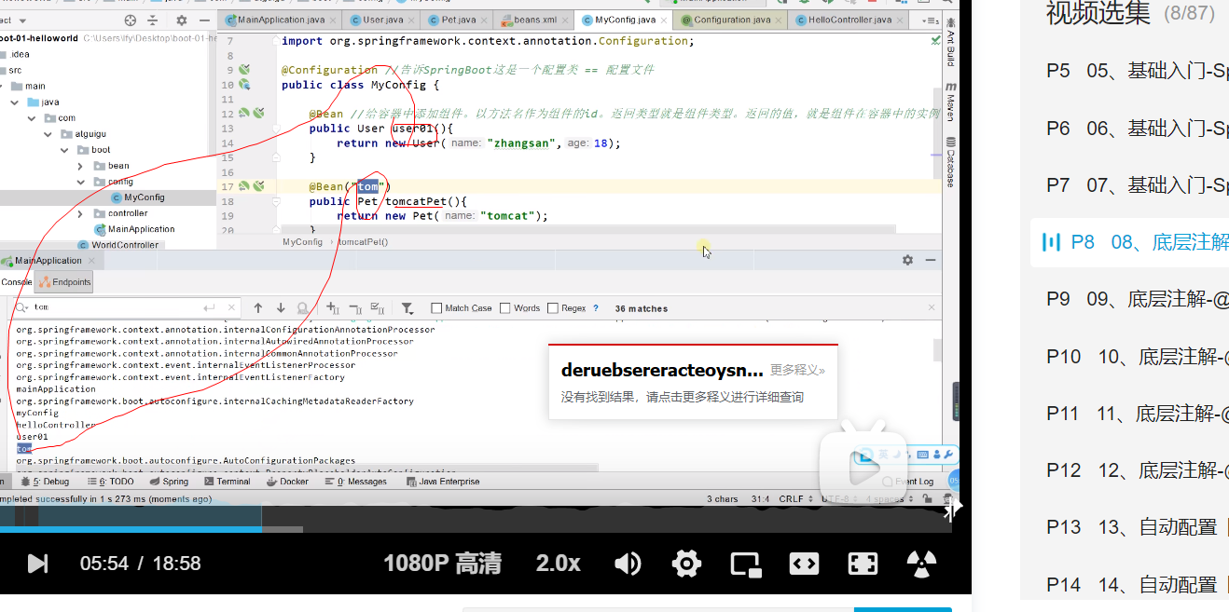Click the add selection for next occurrence icon
The height and width of the screenshot is (612, 1229).
click(333, 307)
